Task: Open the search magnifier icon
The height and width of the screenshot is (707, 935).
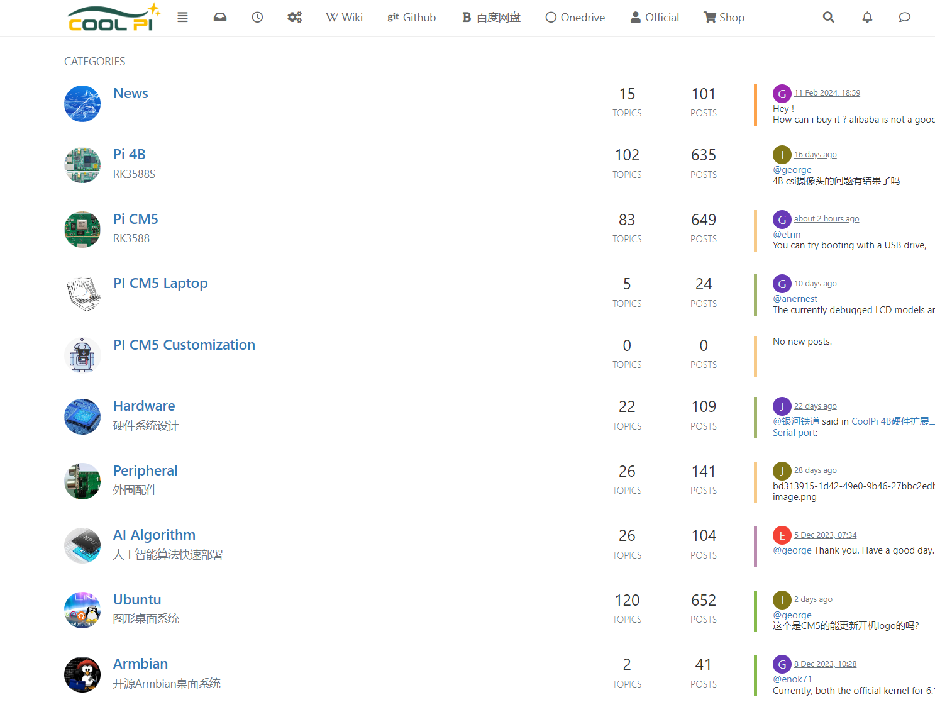Action: tap(829, 18)
